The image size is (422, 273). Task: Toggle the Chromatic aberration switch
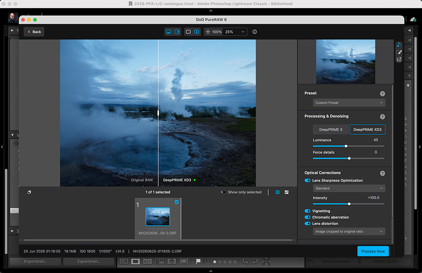307,217
